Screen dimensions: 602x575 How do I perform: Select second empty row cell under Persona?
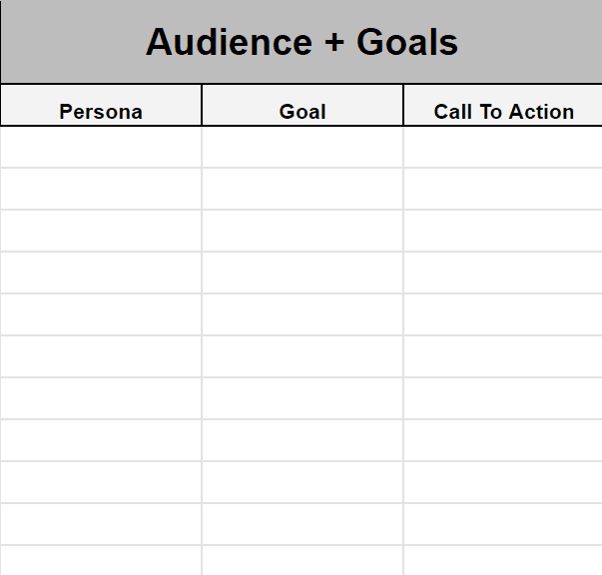pos(101,189)
